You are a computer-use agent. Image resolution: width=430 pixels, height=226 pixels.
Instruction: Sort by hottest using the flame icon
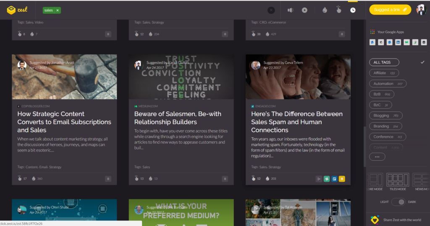pos(325,10)
